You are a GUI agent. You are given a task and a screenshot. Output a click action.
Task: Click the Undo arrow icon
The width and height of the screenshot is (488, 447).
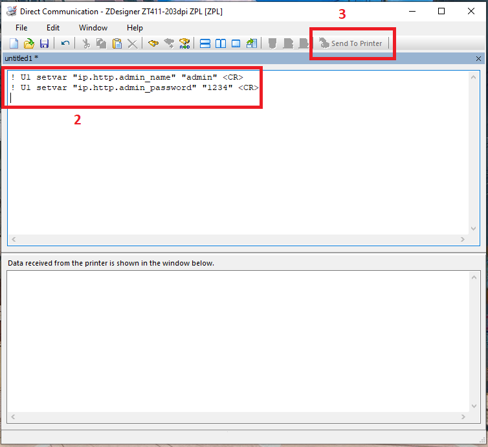pyautogui.click(x=65, y=43)
